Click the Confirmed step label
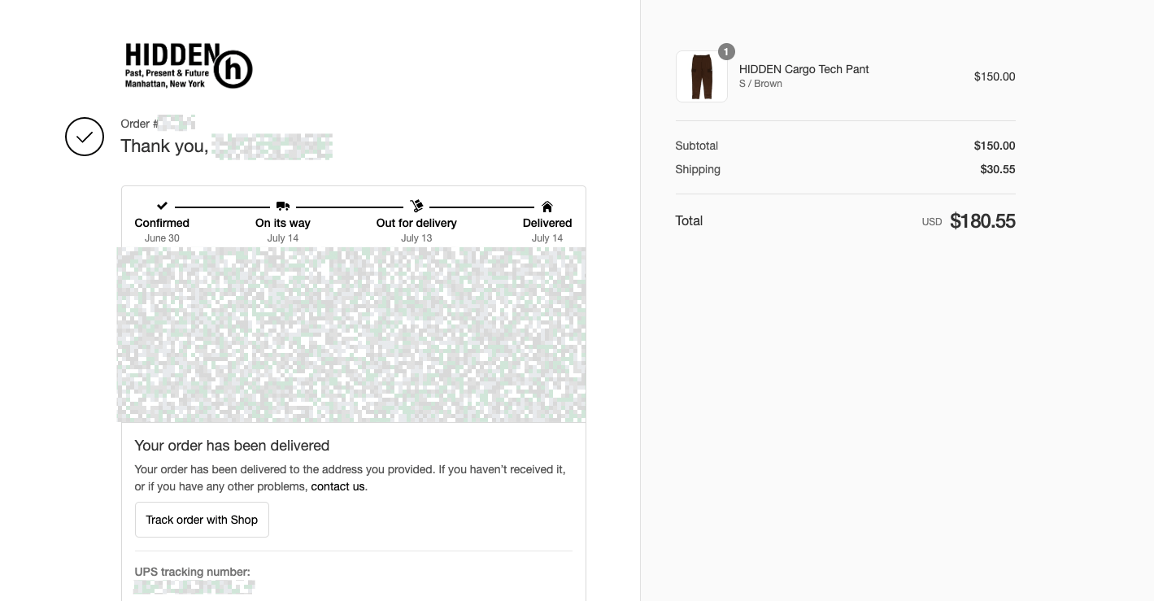Image resolution: width=1154 pixels, height=601 pixels. [x=162, y=223]
